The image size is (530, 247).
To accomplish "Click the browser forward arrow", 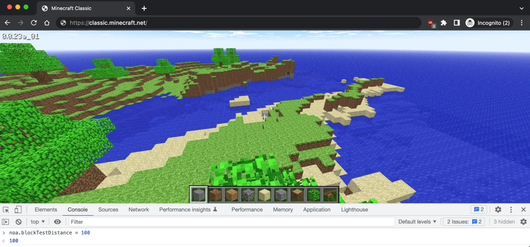I will coord(21,23).
